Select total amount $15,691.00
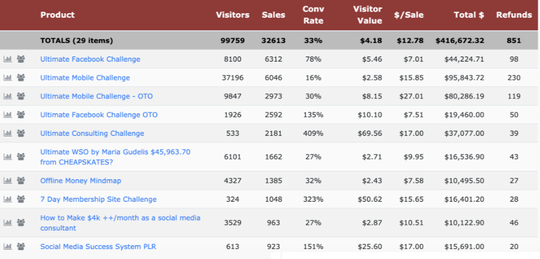Image resolution: width=540 pixels, height=259 pixels. pos(464,246)
